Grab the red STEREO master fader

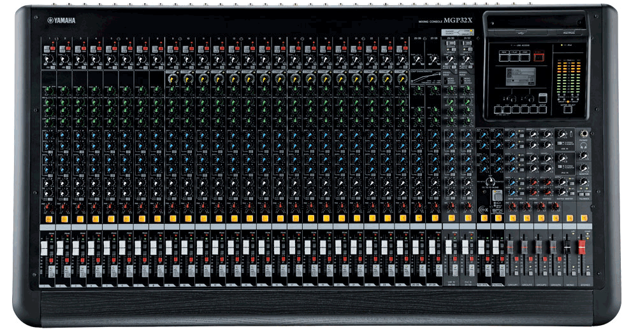[x=582, y=247]
